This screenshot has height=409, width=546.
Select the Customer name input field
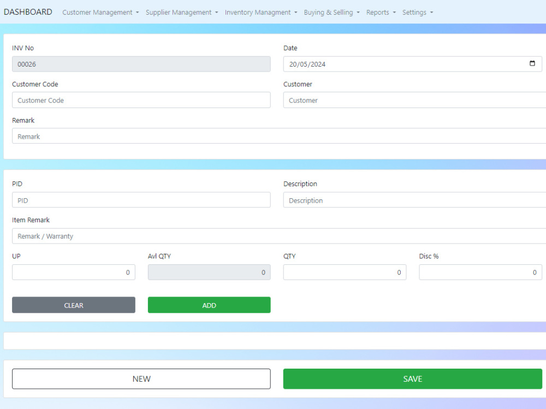pos(414,100)
